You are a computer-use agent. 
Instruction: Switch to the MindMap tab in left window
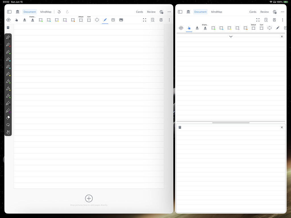pyautogui.click(x=46, y=12)
